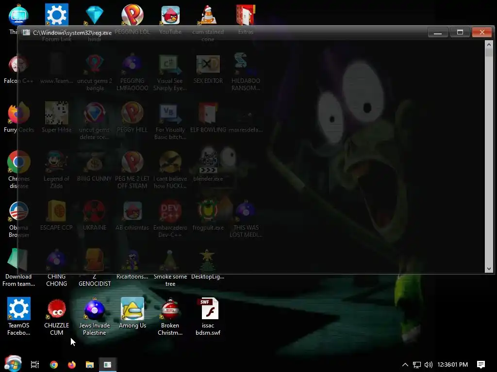497x372 pixels.
Task: Click the 'Smoke some tree' label
Action: pyautogui.click(x=170, y=280)
